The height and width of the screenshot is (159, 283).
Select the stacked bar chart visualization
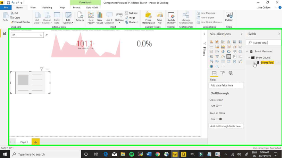point(211,42)
